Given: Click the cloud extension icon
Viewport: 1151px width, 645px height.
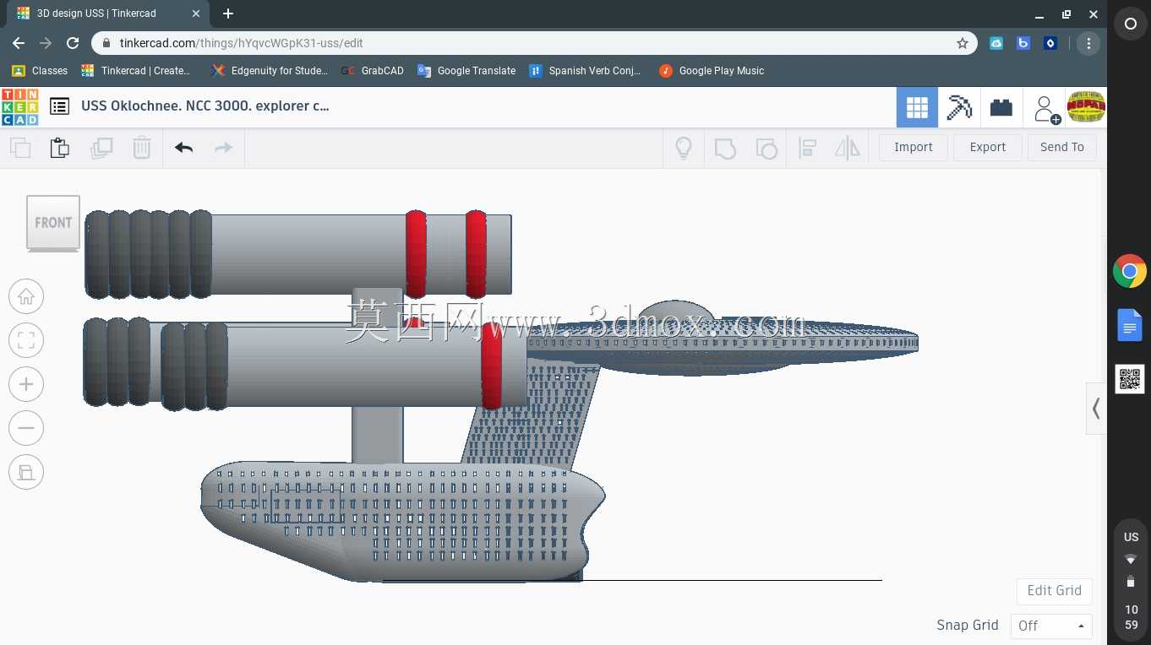Looking at the screenshot, I should [996, 43].
